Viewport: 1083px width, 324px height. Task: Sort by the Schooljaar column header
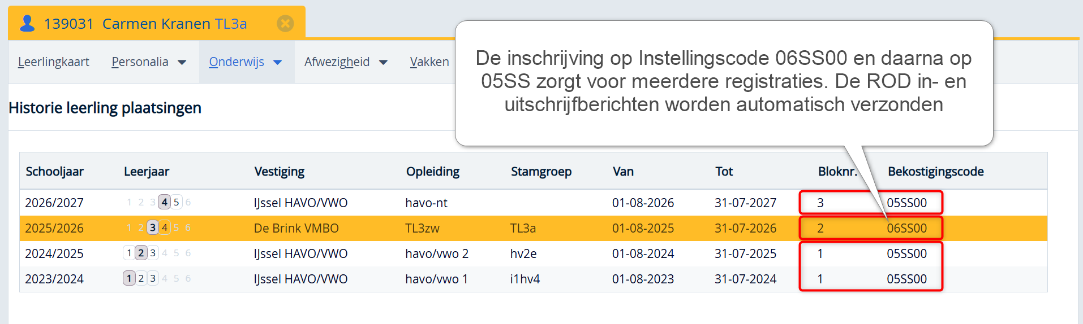(x=54, y=172)
